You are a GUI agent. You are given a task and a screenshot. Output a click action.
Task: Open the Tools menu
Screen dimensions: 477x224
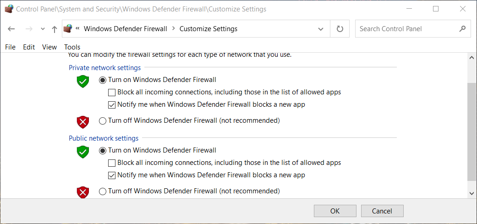click(x=72, y=47)
